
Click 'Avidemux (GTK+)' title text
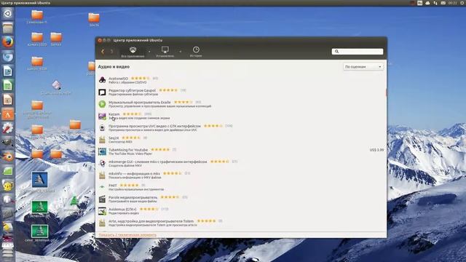point(122,209)
